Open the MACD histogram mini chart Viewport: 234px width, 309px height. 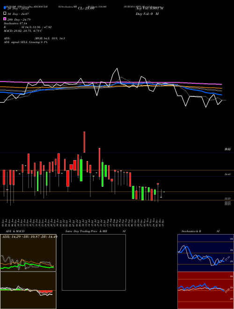click(28, 290)
